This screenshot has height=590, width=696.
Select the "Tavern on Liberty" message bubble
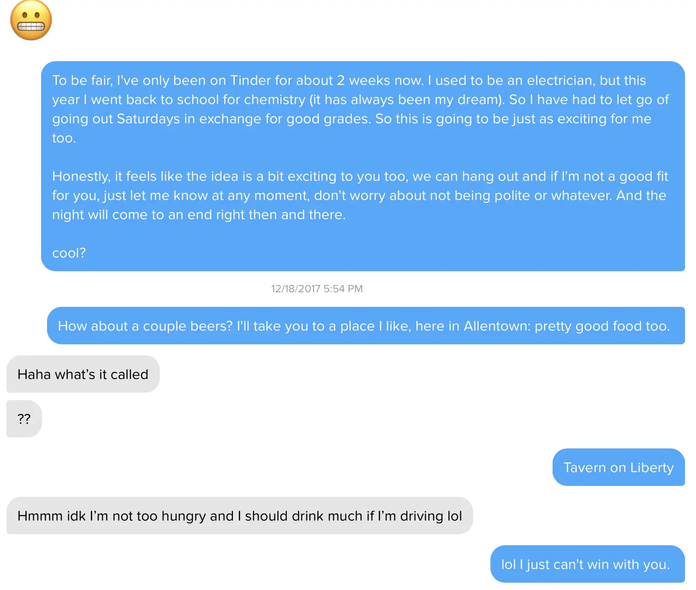619,467
